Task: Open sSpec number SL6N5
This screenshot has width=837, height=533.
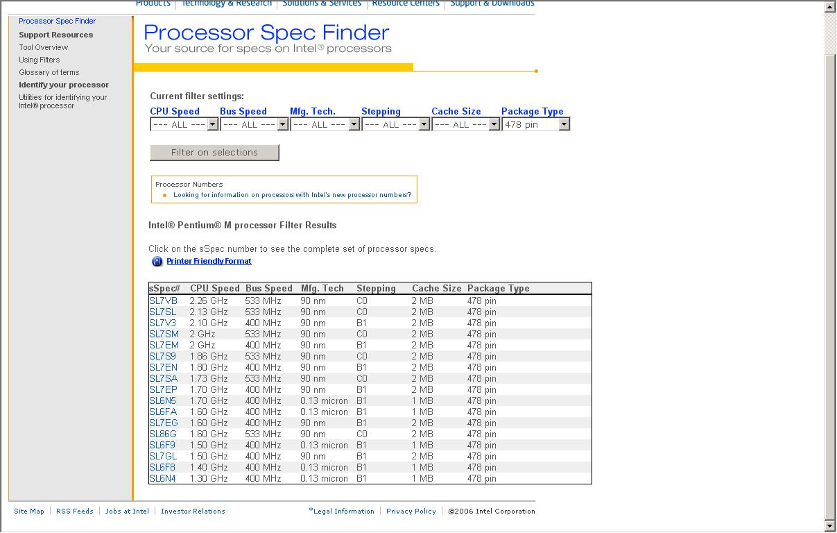Action: pos(163,401)
